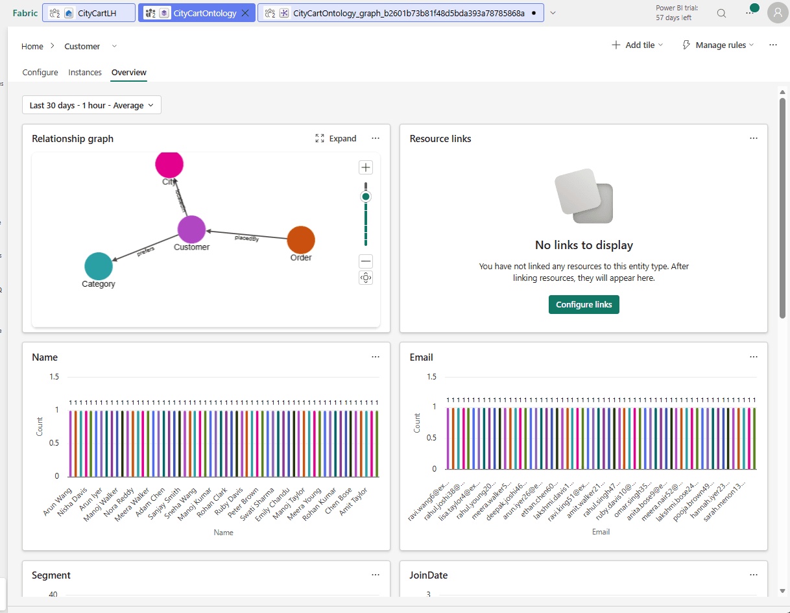Expand the Customer breadcrumb dropdown
The width and height of the screenshot is (790, 613).
pos(114,46)
